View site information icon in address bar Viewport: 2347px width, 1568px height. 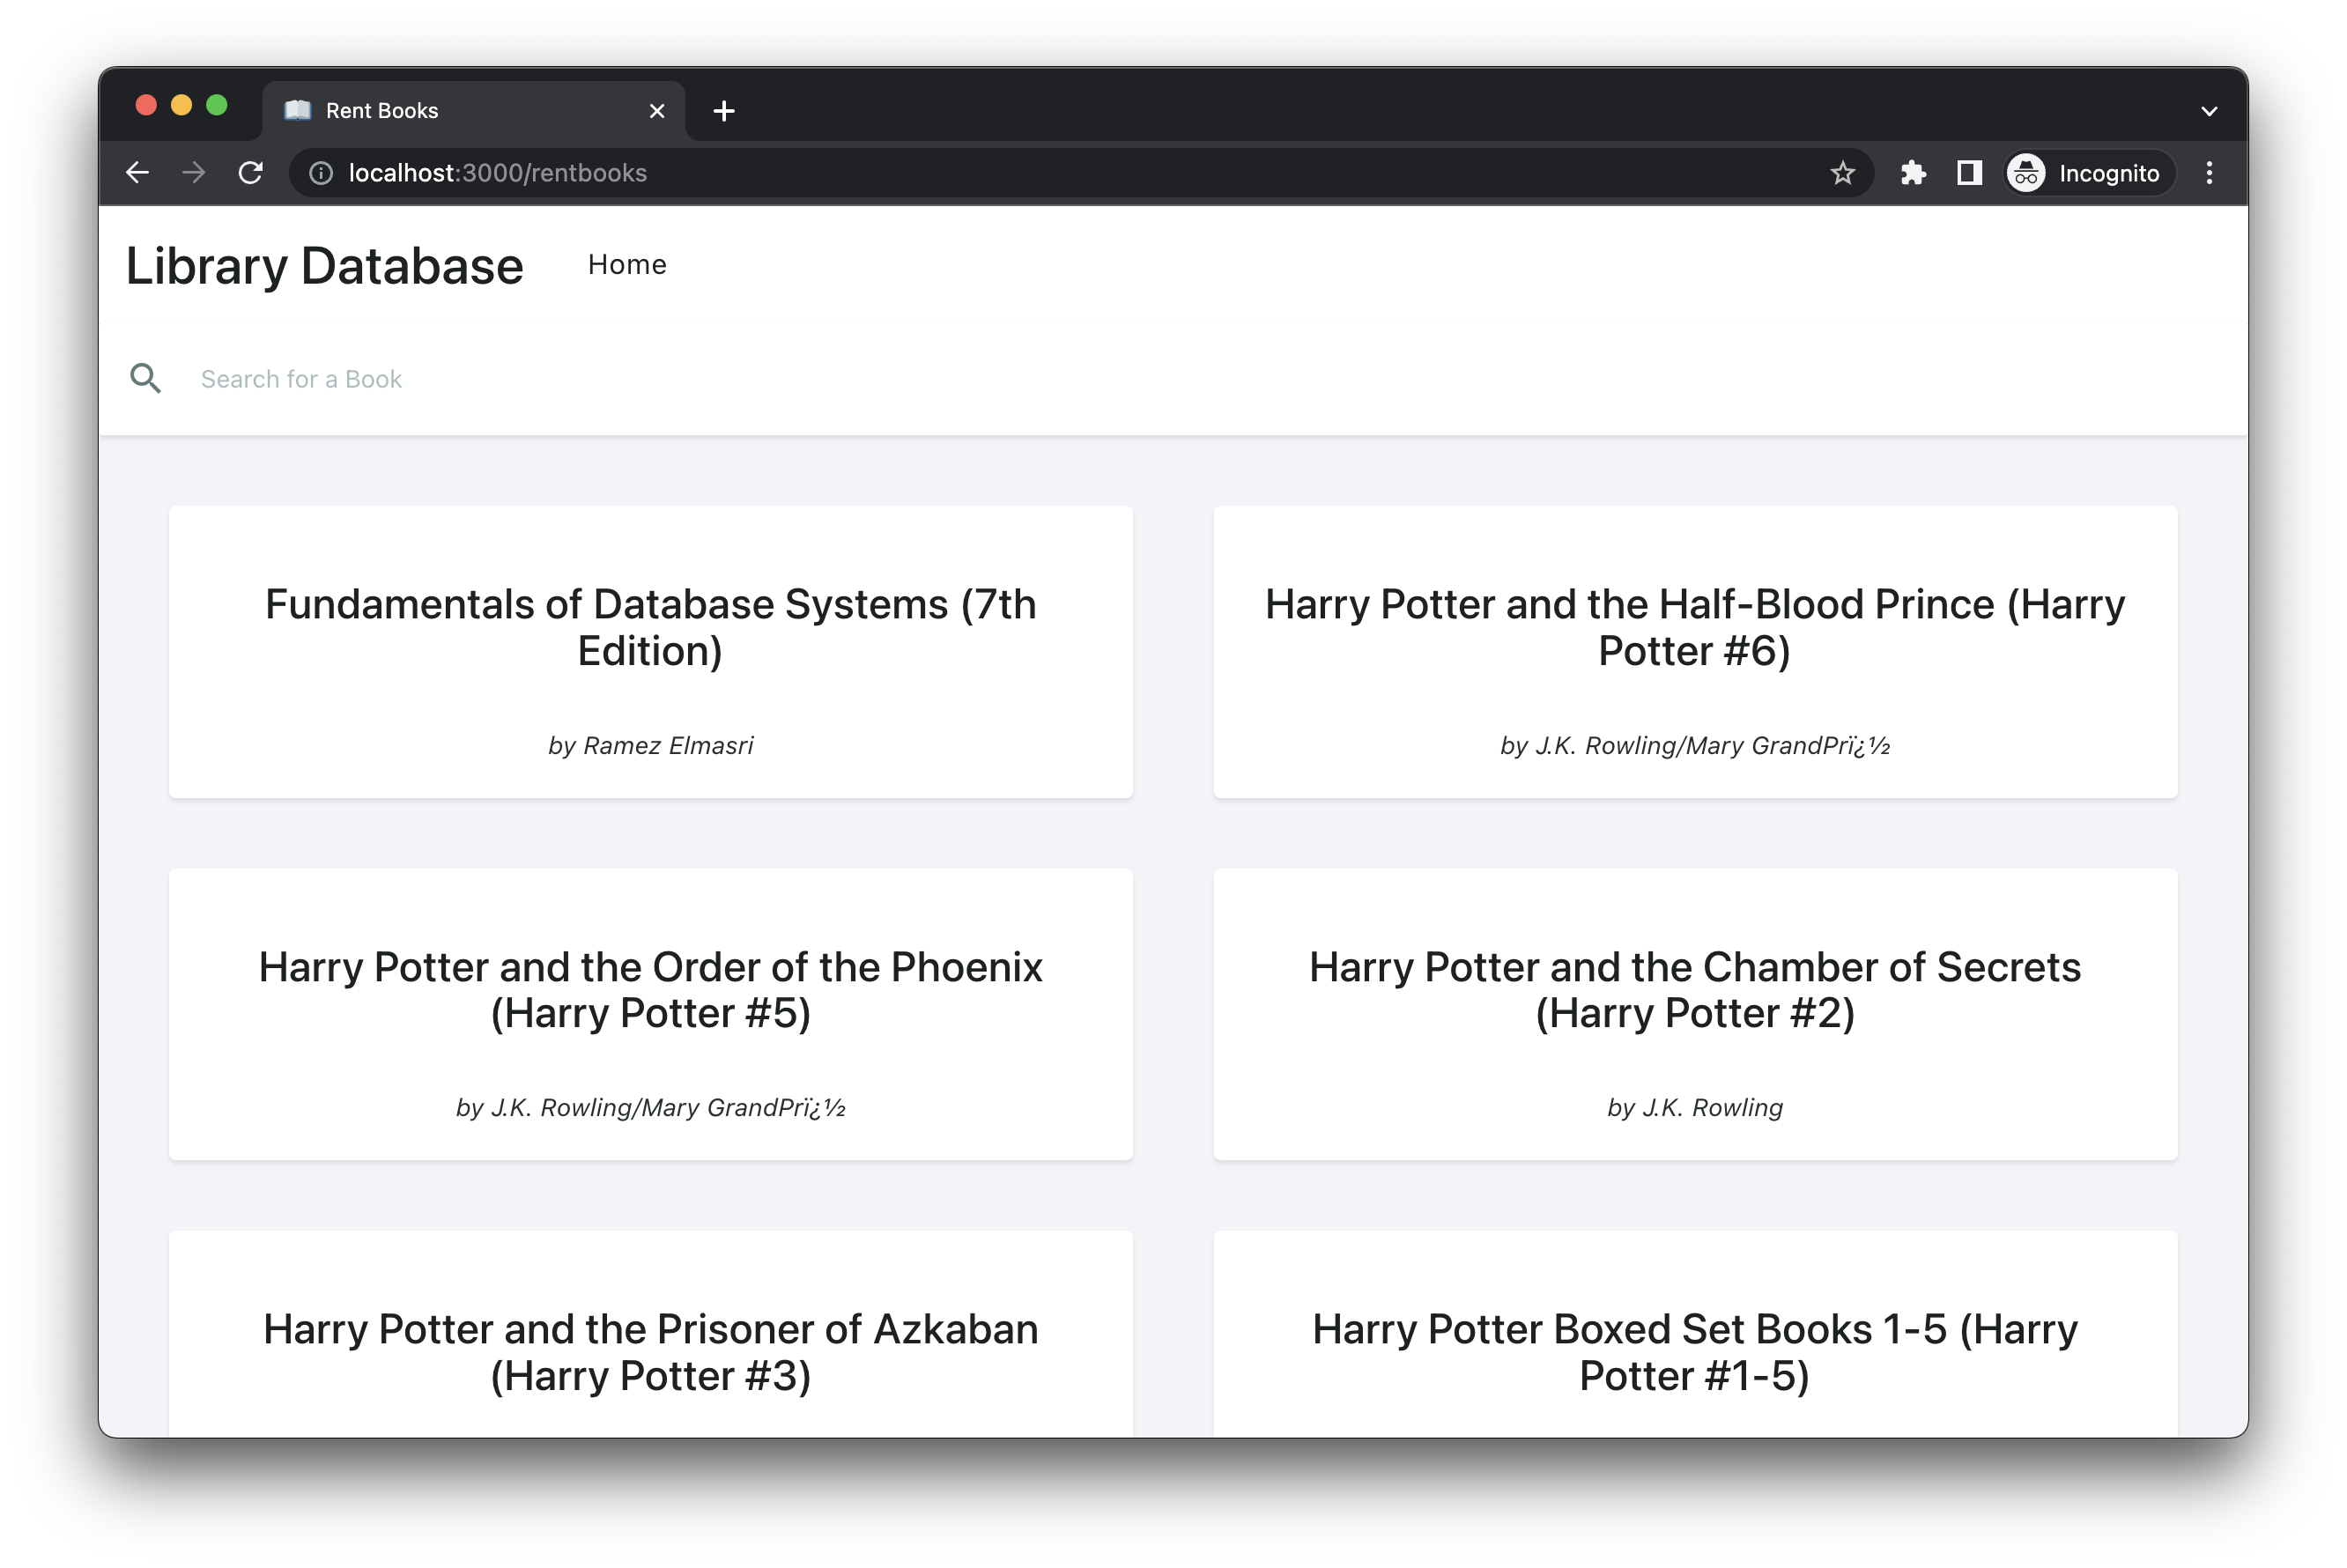(320, 173)
